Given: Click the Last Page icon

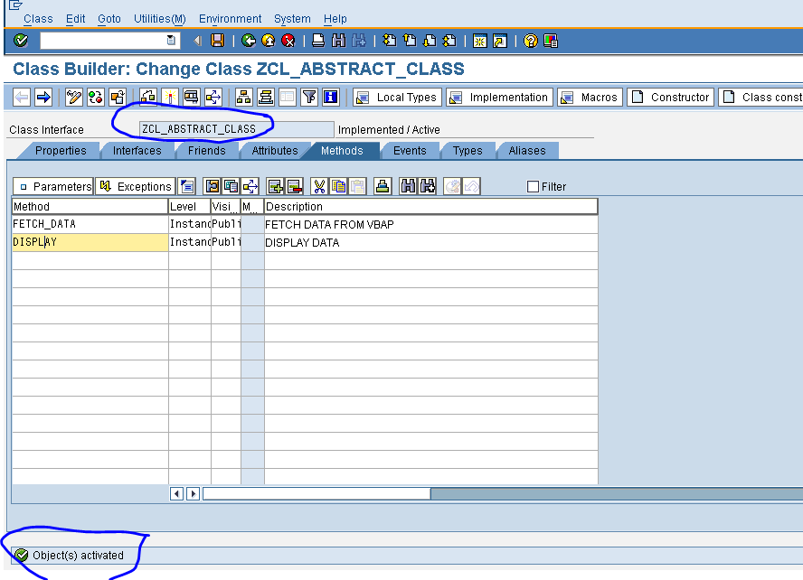Looking at the screenshot, I should pyautogui.click(x=449, y=41).
